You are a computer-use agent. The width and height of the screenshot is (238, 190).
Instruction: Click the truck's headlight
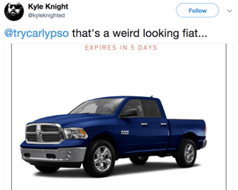point(75,133)
